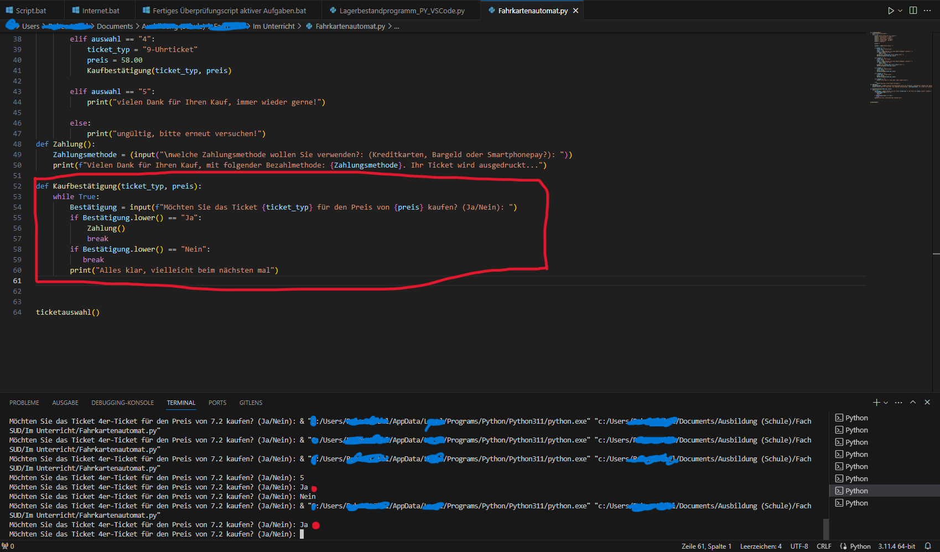Select the bottommost Python terminal in list
The width and height of the screenshot is (940, 552).
coord(884,503)
